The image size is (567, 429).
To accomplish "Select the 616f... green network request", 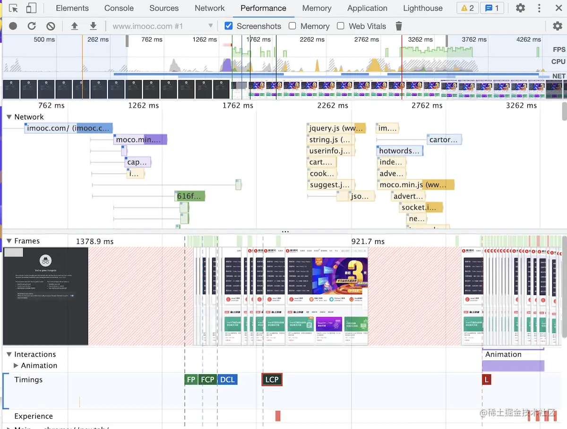I will point(190,196).
